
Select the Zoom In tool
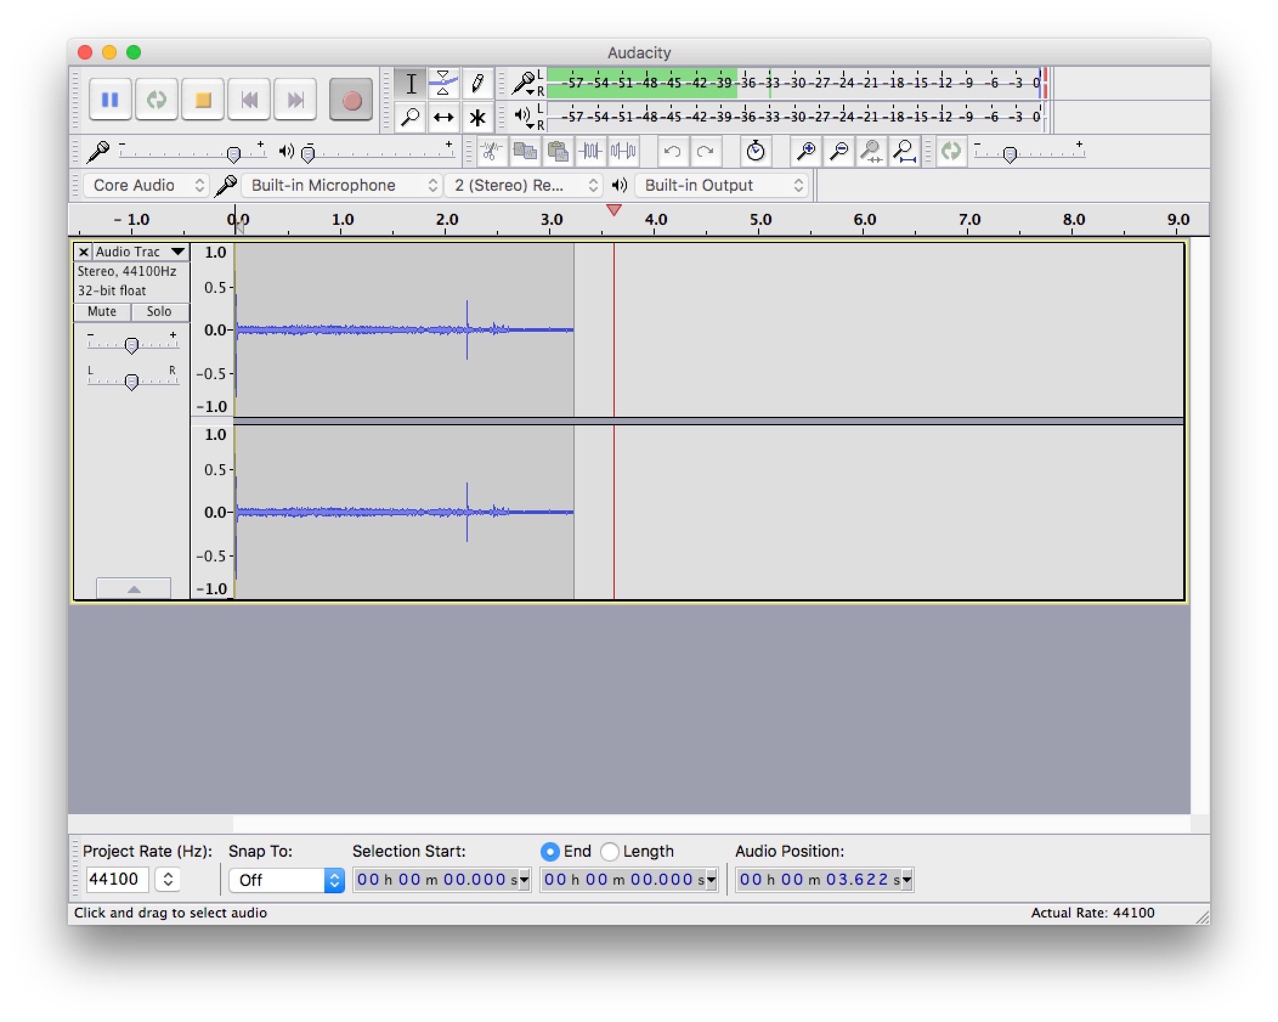(801, 154)
